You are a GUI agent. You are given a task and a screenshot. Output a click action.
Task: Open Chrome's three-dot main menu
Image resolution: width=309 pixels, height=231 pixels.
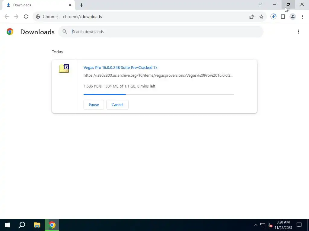pyautogui.click(x=302, y=17)
